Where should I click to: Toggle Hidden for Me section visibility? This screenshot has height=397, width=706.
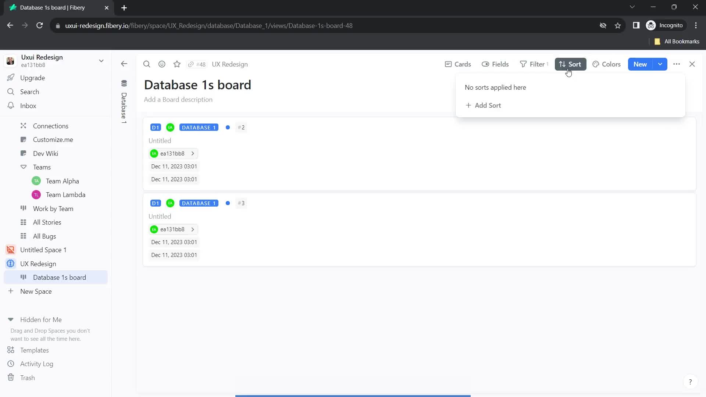point(11,319)
